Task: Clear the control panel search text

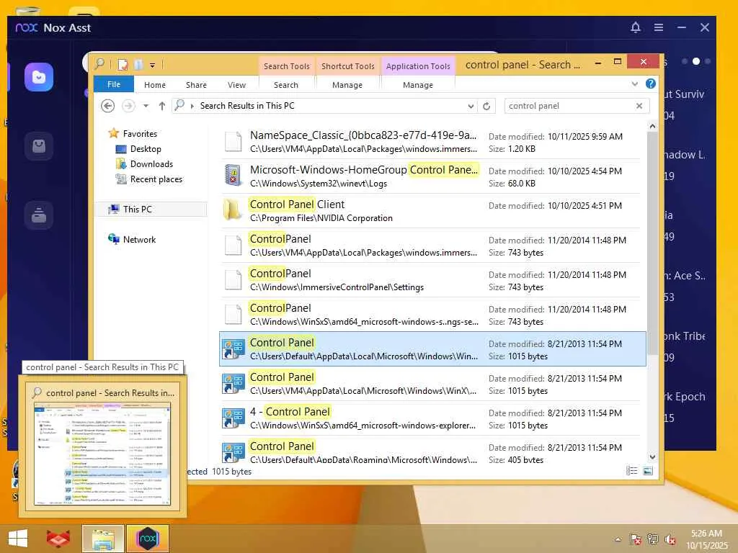Action: 639,106
